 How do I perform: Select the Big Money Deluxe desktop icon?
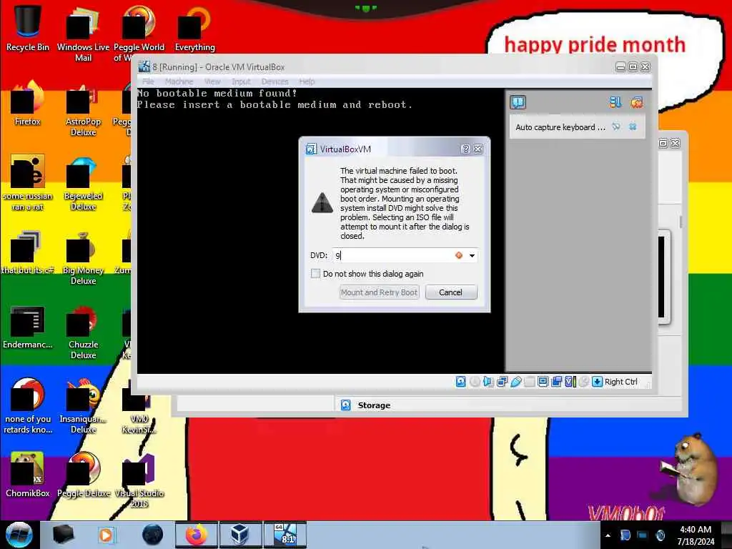pyautogui.click(x=83, y=257)
